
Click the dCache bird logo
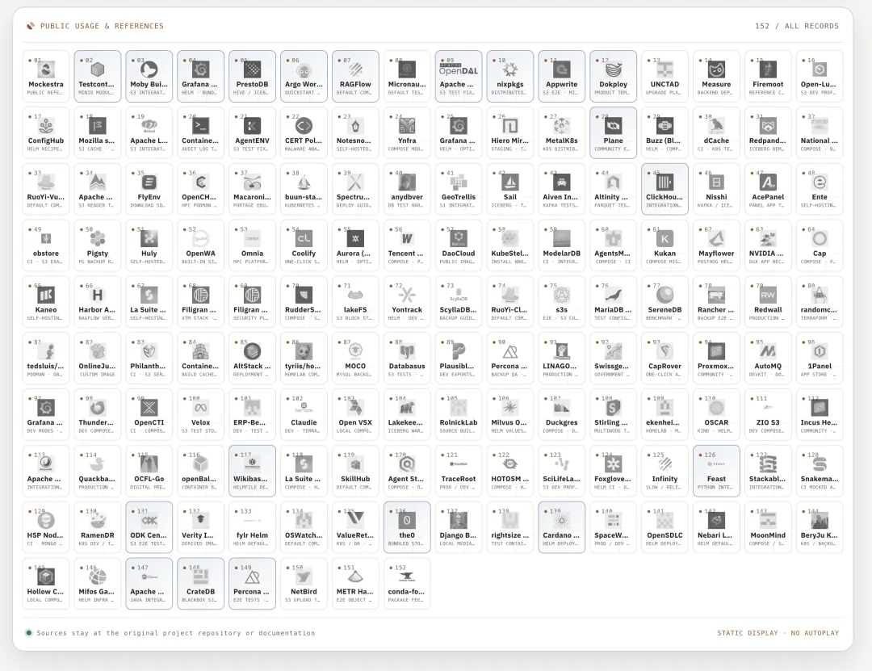716,126
